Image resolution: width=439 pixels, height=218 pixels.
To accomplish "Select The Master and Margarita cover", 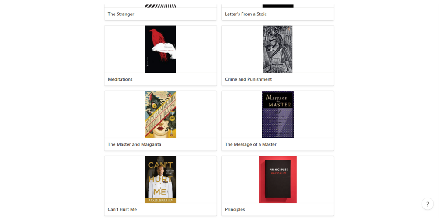I will click(160, 114).
